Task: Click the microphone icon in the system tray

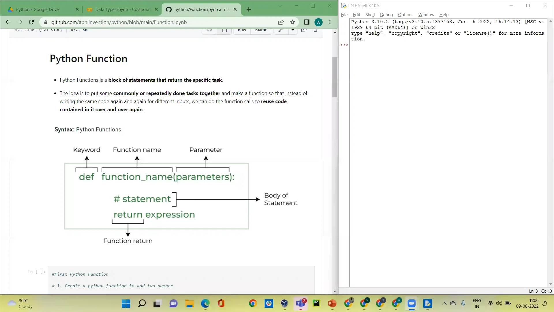Action: (463, 304)
